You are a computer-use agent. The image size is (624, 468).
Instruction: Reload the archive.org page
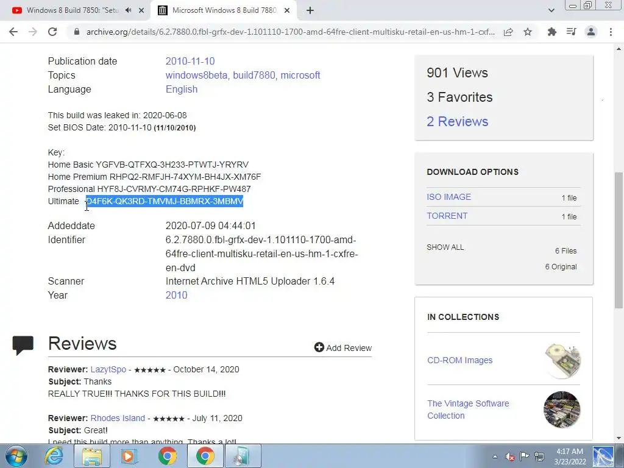pos(52,32)
